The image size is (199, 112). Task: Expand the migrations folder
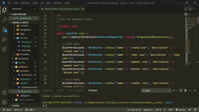pyautogui.click(x=24, y=79)
